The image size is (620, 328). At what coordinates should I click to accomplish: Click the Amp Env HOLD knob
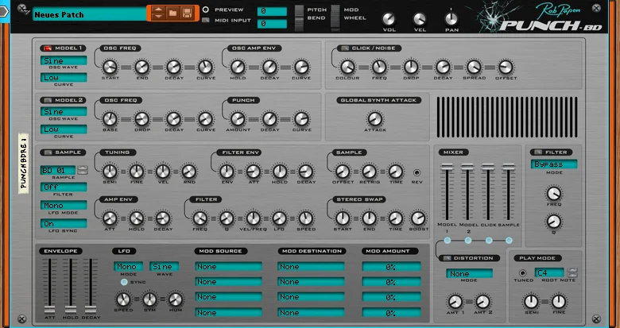(137, 218)
